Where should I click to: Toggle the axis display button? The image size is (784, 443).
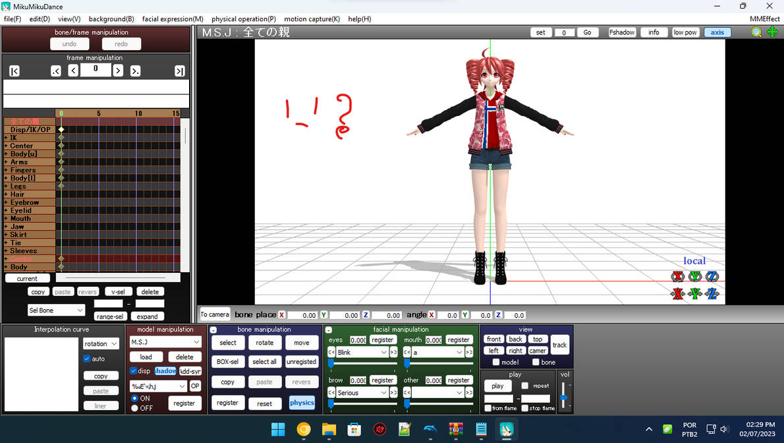click(x=717, y=32)
